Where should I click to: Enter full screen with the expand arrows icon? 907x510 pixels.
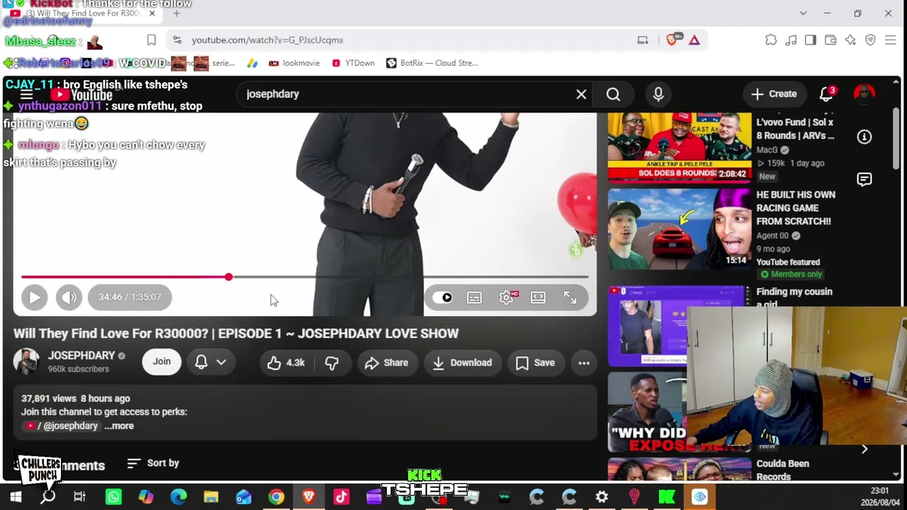pyautogui.click(x=570, y=297)
